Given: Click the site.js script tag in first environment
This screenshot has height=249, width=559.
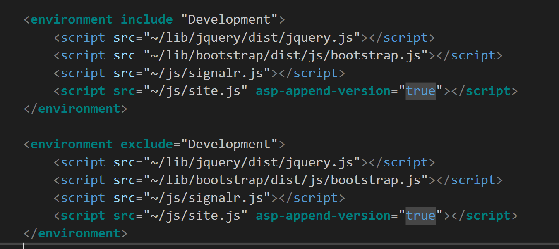Looking at the screenshot, I should point(194,90).
